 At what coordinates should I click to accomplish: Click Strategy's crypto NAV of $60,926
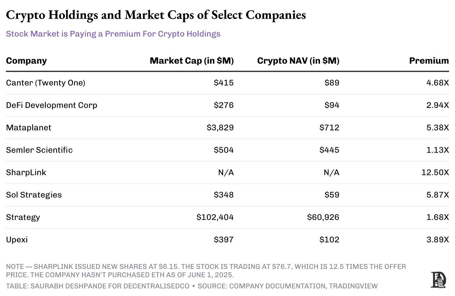click(x=323, y=217)
